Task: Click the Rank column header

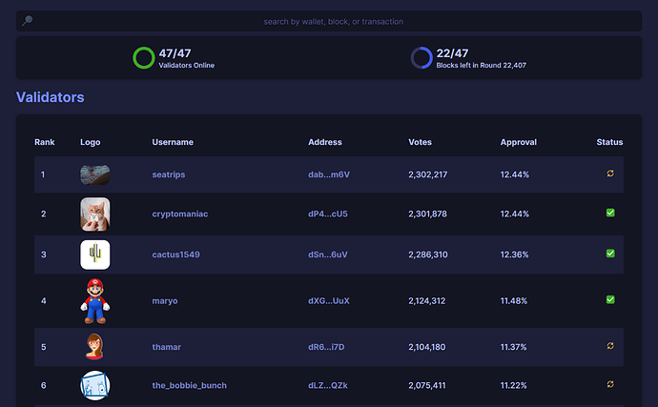Action: pyautogui.click(x=45, y=142)
